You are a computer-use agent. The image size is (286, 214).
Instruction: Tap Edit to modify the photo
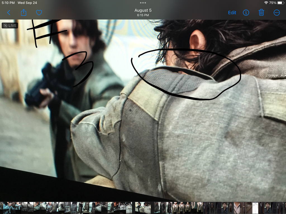232,13
